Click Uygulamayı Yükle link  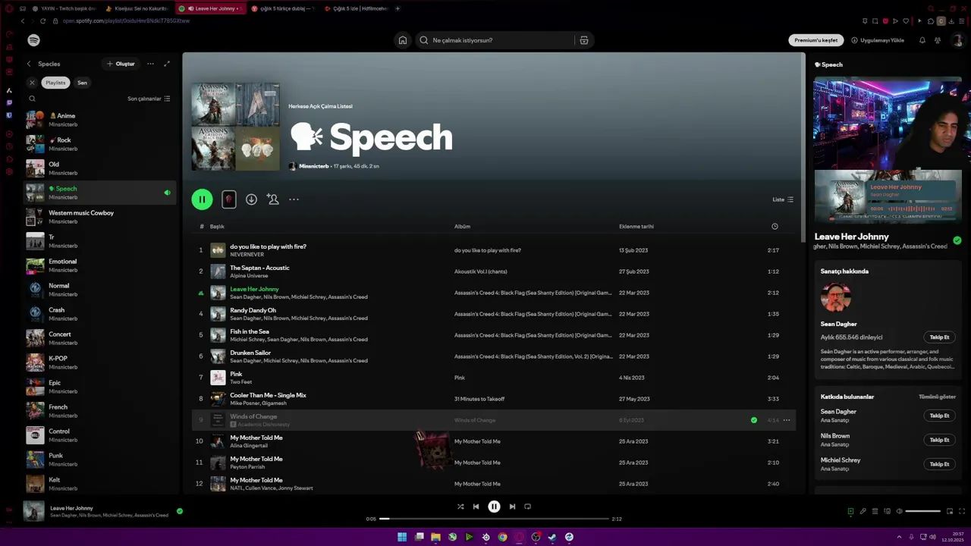click(878, 40)
